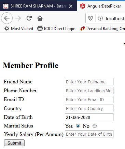The width and height of the screenshot is (125, 149).
Task: Focus the Phone Number text box
Action: [89, 91]
